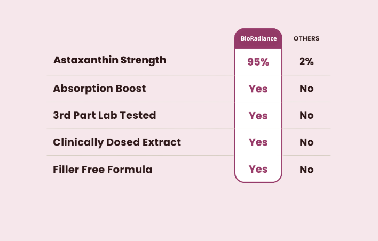The image size is (378, 241).
Task: Click the 2% value under OTHERS
Action: coord(306,62)
